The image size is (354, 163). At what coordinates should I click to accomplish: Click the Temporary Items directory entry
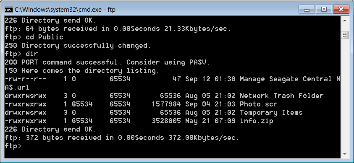click(x=271, y=113)
